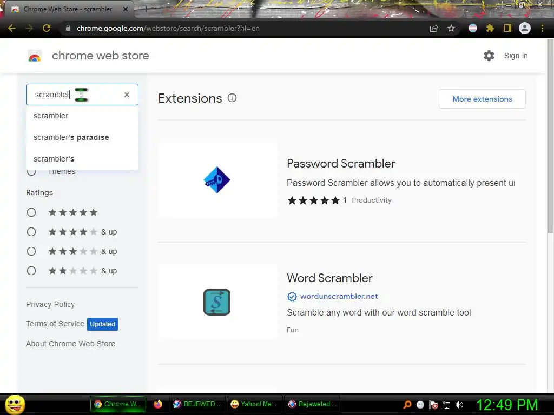Click the info icon next to Extensions
This screenshot has height=415, width=554.
tap(232, 98)
